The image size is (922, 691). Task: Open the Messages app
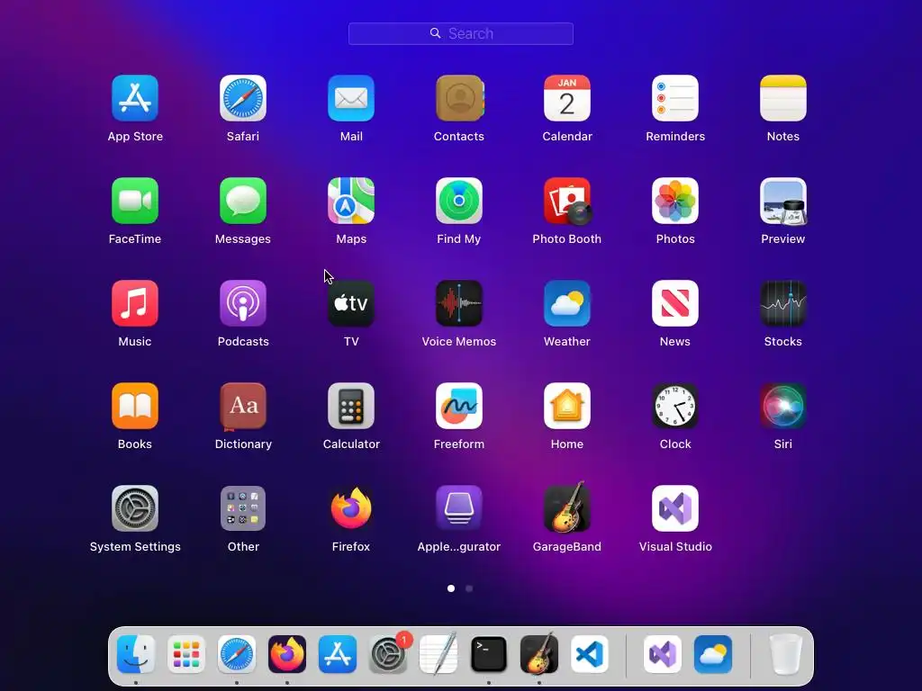tap(243, 201)
